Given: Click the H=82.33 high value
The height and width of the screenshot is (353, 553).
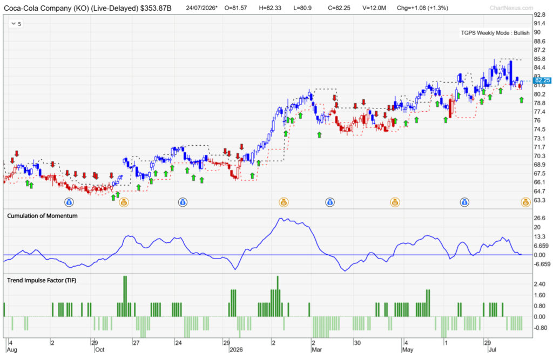Looking at the screenshot, I should coord(270,8).
